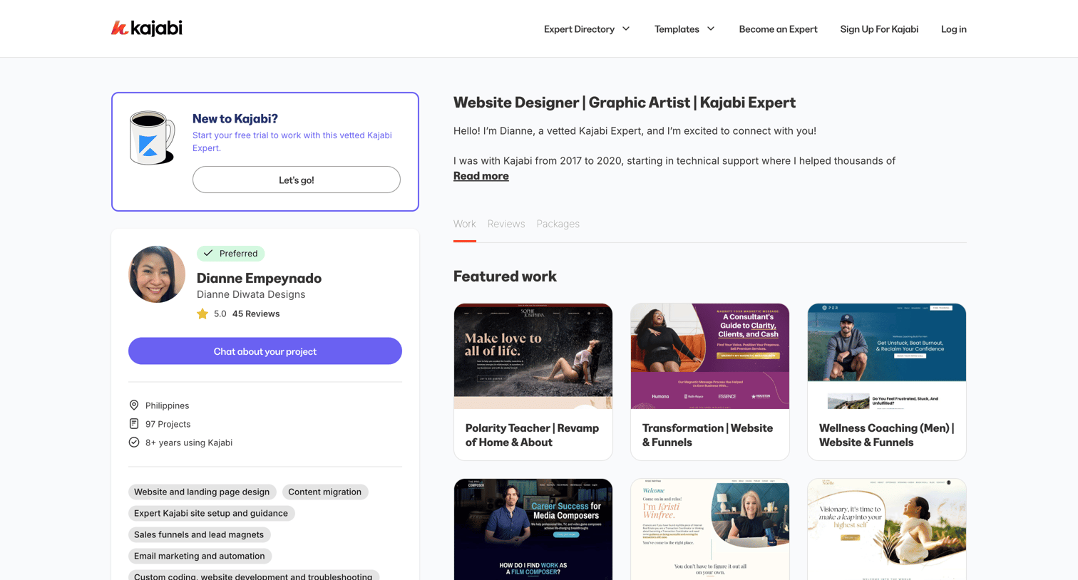Screen dimensions: 1078x580
Task: Click Expert Kajabi site setup and guidance tag
Action: [x=211, y=513]
